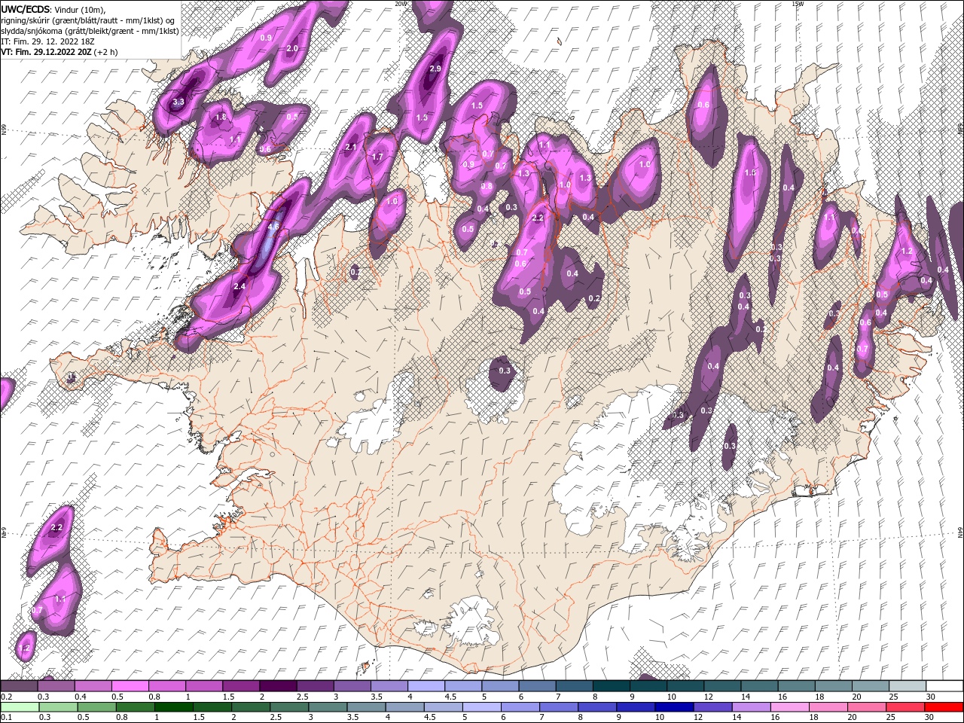This screenshot has height=723, width=964.
Task: Click the 2.0 value label at the top
Action: pyautogui.click(x=293, y=48)
